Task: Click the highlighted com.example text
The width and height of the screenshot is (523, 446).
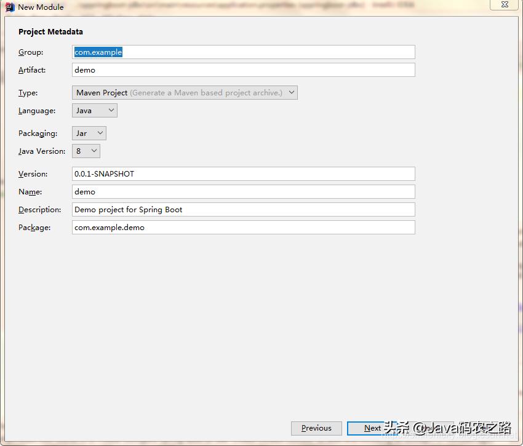Action: click(x=98, y=52)
